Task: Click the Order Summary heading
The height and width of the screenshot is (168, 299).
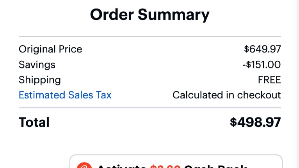Action: 149,15
